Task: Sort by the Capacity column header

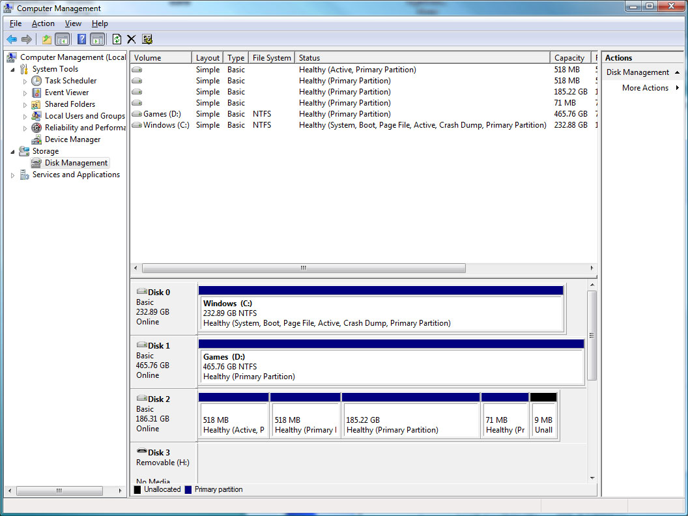Action: click(571, 58)
